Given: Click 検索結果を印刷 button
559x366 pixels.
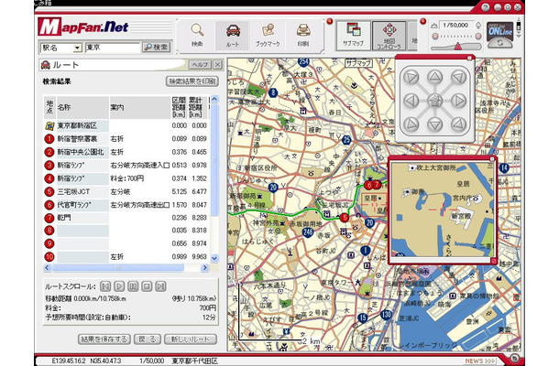Looking at the screenshot, I should pos(192,81).
